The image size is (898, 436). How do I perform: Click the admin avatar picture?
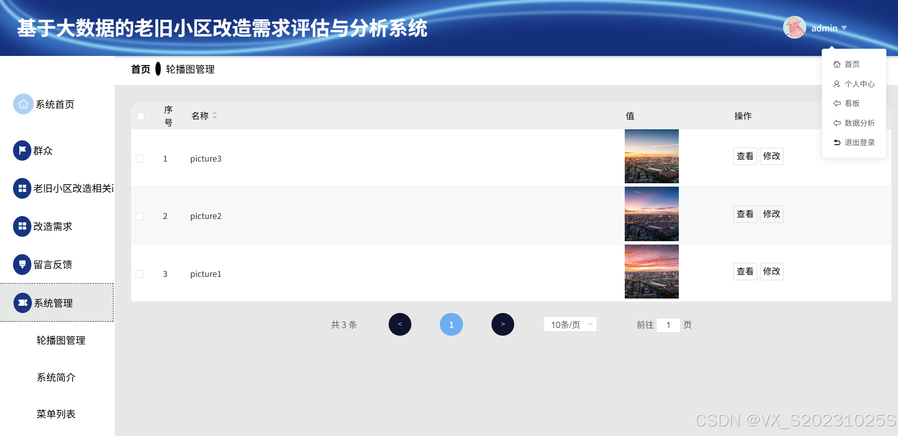(794, 27)
